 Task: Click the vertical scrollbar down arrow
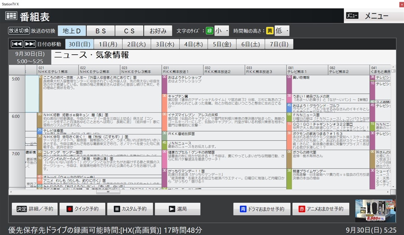[393, 187]
